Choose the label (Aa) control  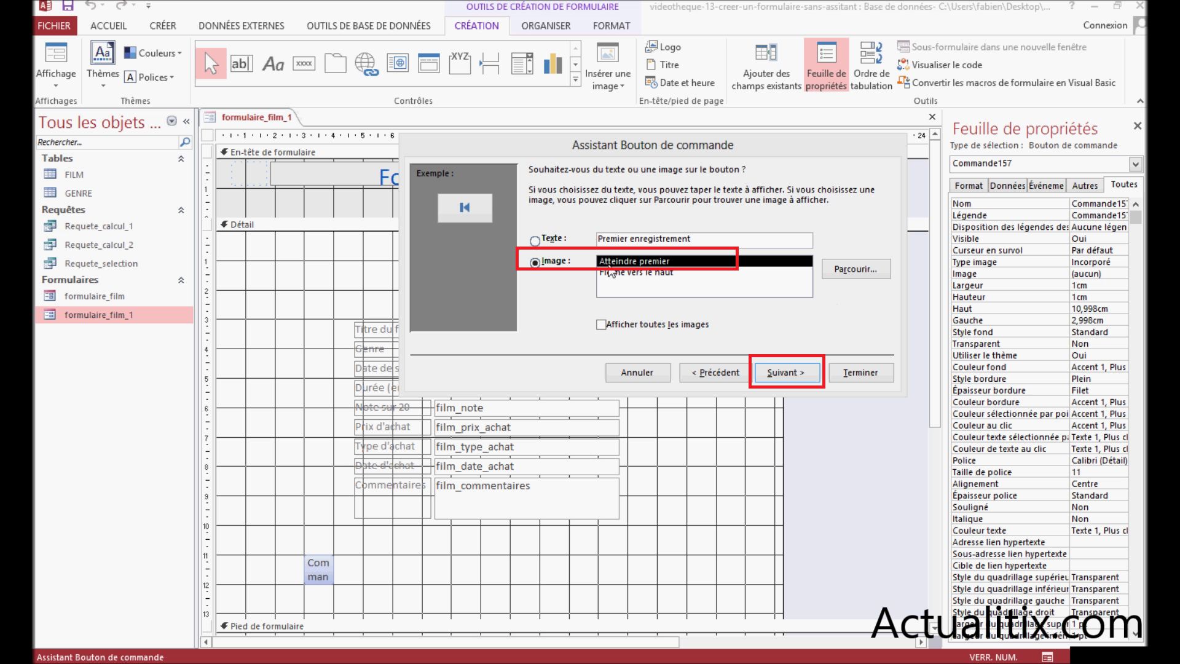[273, 63]
